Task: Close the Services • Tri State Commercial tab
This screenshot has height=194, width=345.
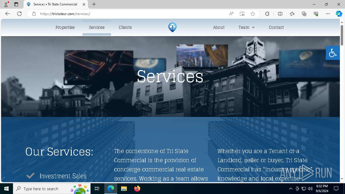Action: (84, 4)
